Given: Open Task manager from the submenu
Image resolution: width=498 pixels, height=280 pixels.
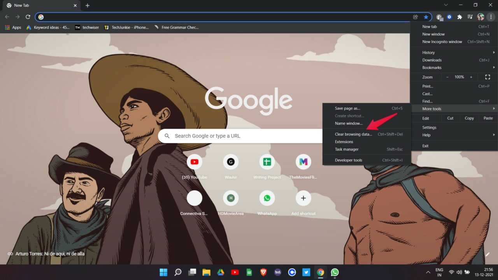Looking at the screenshot, I should click(366, 149).
